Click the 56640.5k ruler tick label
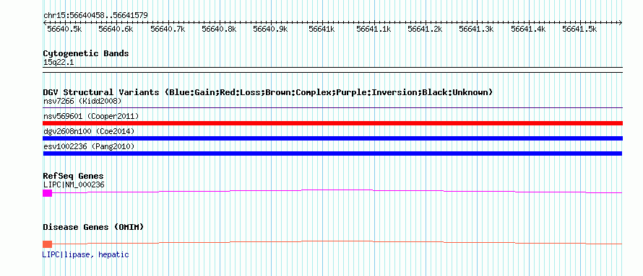The image size is (643, 276). point(64,30)
